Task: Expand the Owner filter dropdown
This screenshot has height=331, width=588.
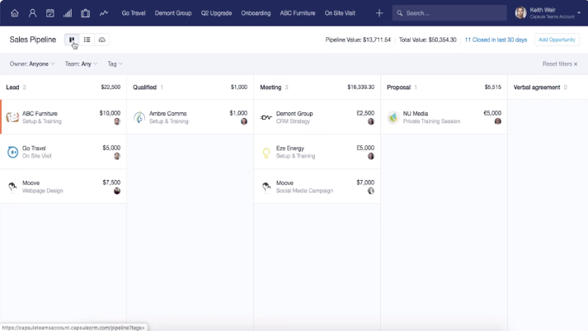Action: (32, 64)
